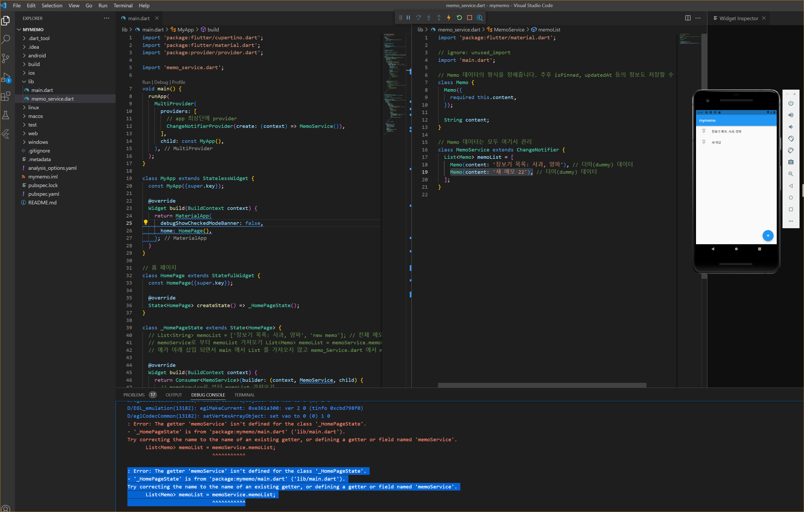Click Step Into in debug toolbar

[x=429, y=18]
